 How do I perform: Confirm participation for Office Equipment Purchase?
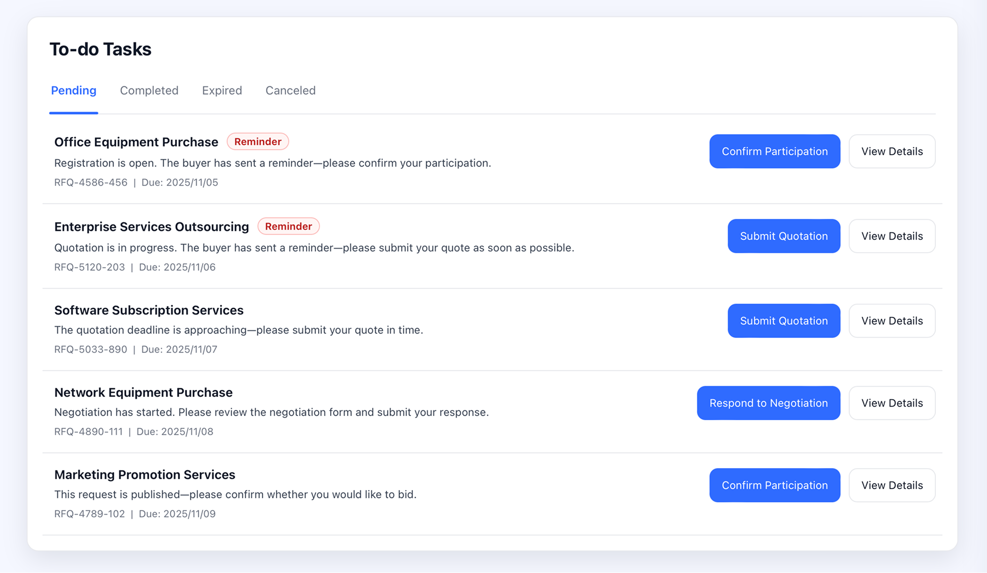(x=774, y=151)
